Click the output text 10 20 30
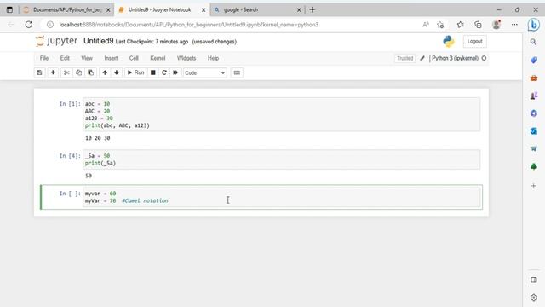The width and height of the screenshot is (545, 307). click(98, 138)
